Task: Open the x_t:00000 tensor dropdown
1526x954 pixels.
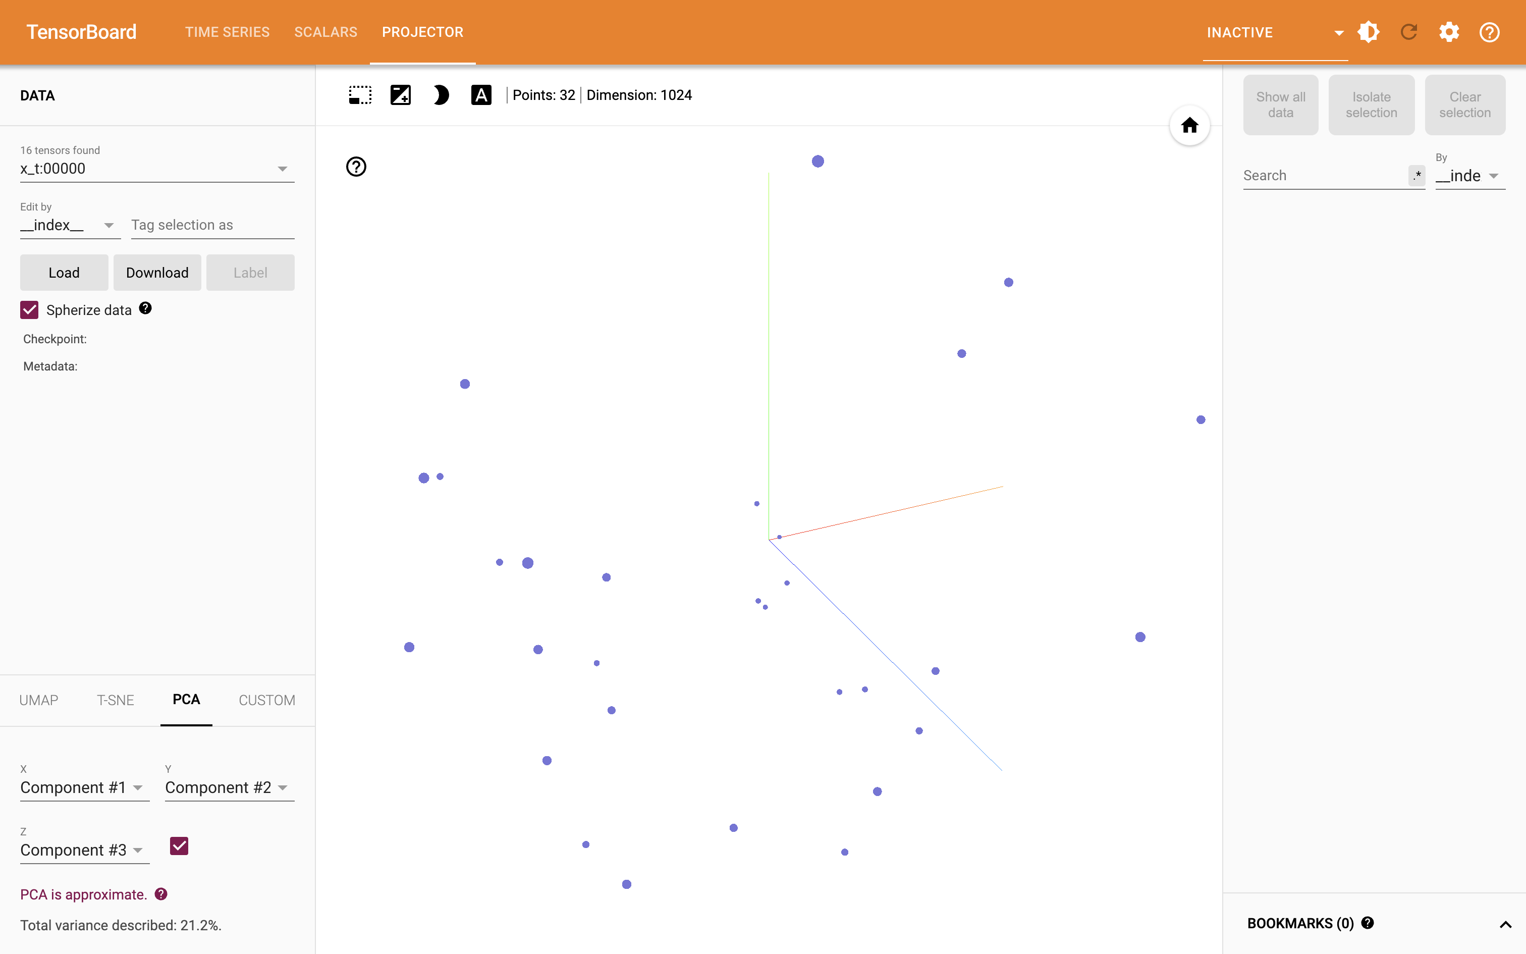Action: 156,169
